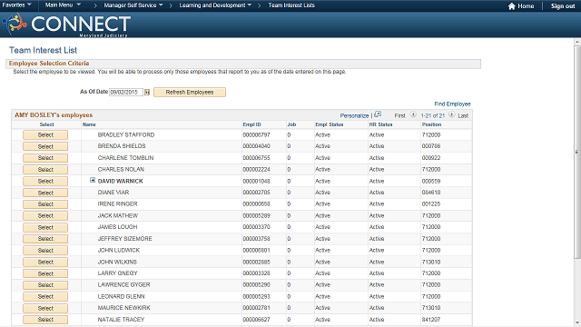The height and width of the screenshot is (327, 581).
Task: Open the Find Employee link
Action: pos(452,104)
